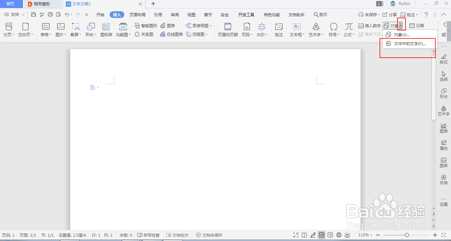Viewport: 451px width, 241px height.
Task: Toggle 拼写检查 spell check in status bar
Action: pos(149,235)
